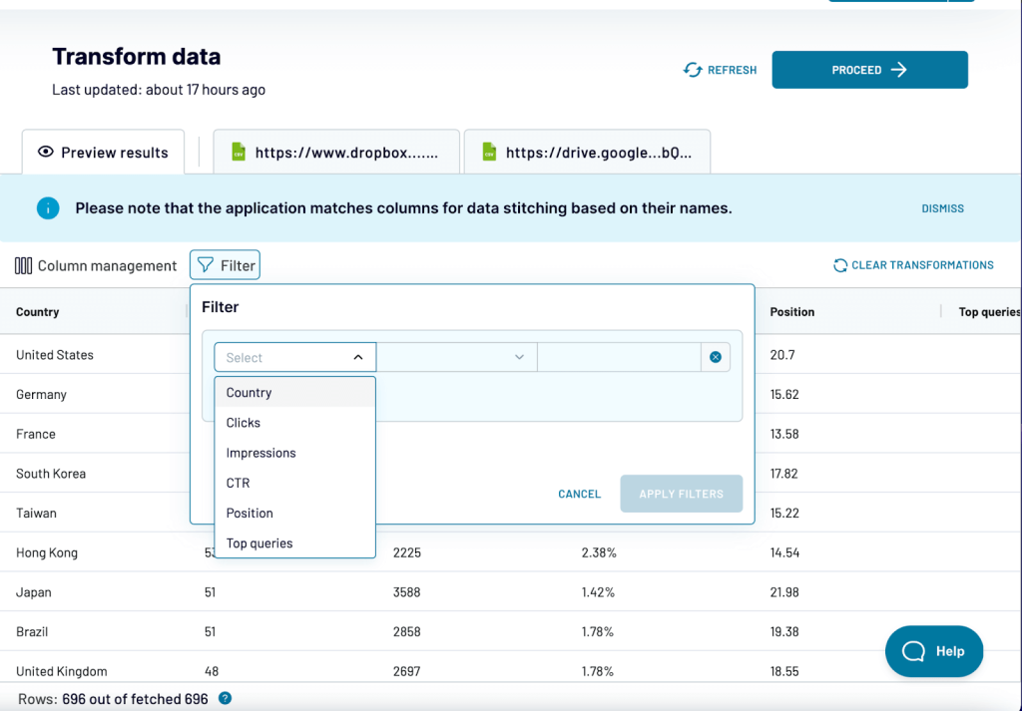Remove filter row with the X icon
The image size is (1022, 711).
(x=715, y=357)
